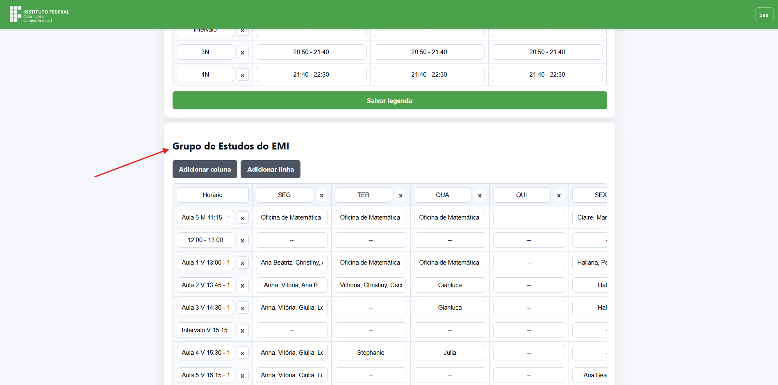Edit the QUI column header

522,195
